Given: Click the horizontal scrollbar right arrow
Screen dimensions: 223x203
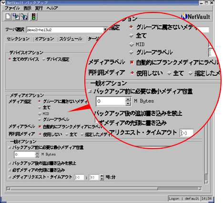Looking at the screenshot, I should (200, 189).
